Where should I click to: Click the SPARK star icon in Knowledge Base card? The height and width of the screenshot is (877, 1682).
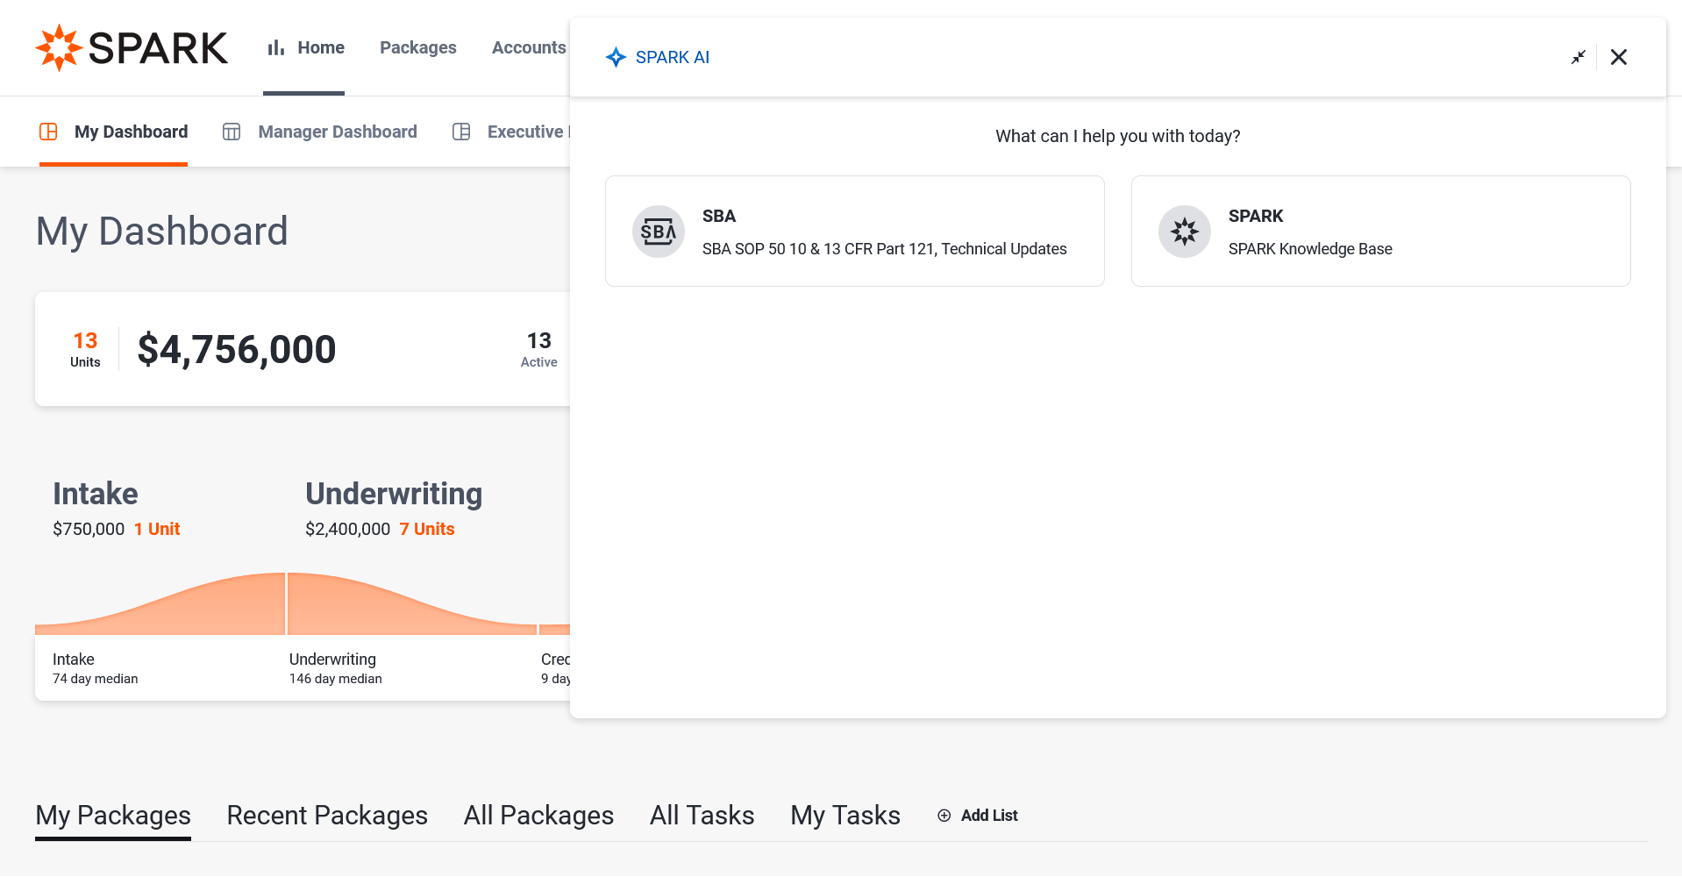coord(1185,232)
